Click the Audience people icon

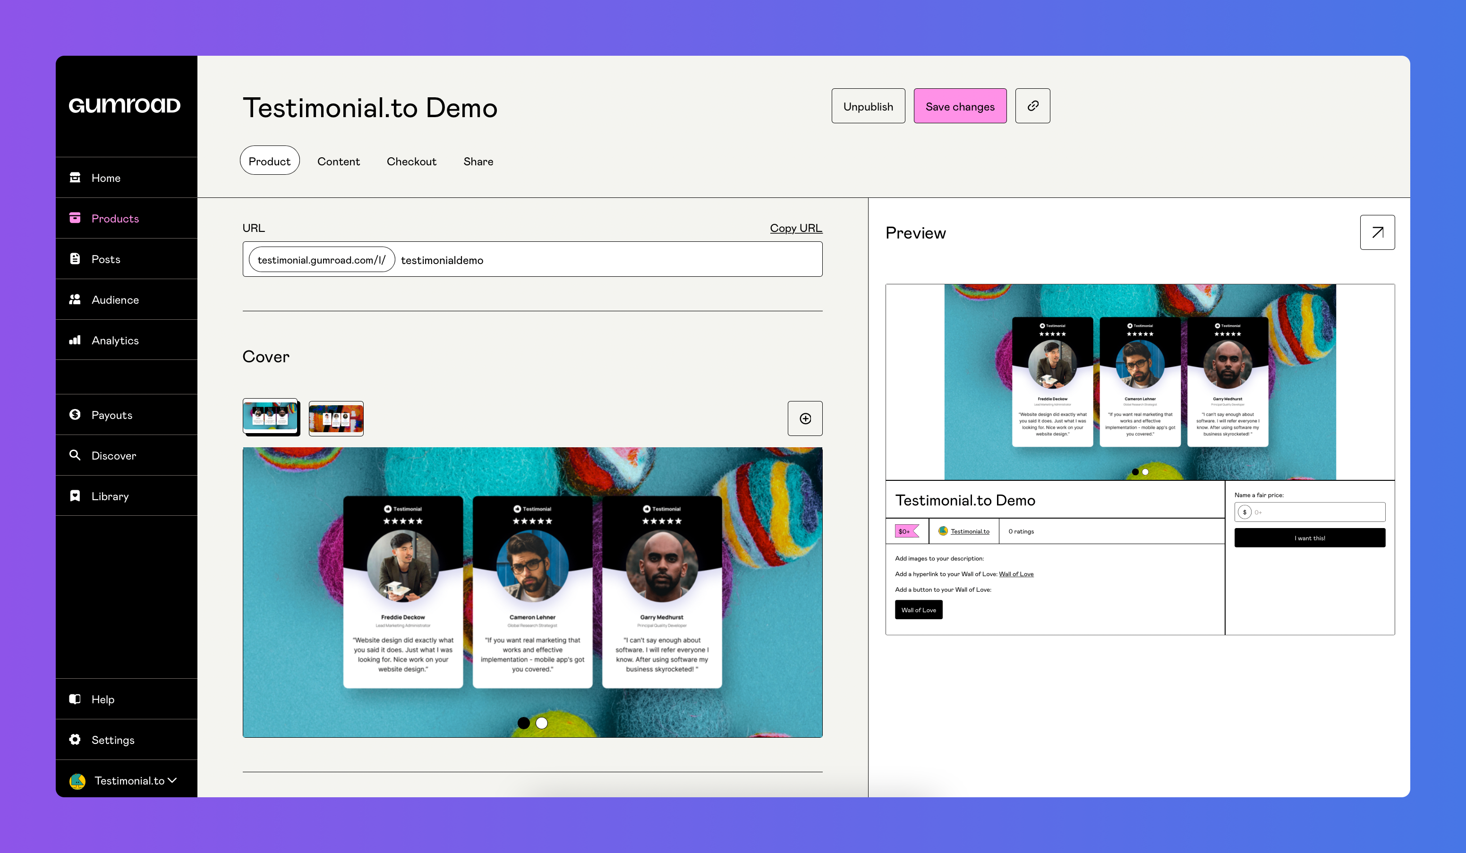(75, 299)
